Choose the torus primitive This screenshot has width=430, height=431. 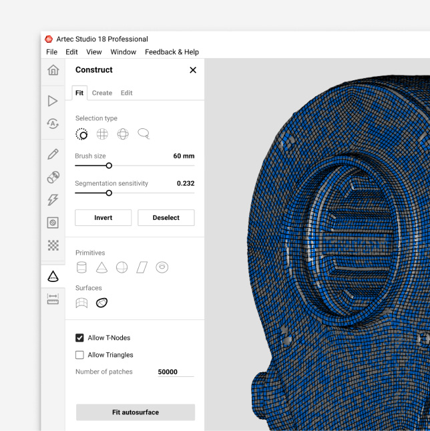162,267
